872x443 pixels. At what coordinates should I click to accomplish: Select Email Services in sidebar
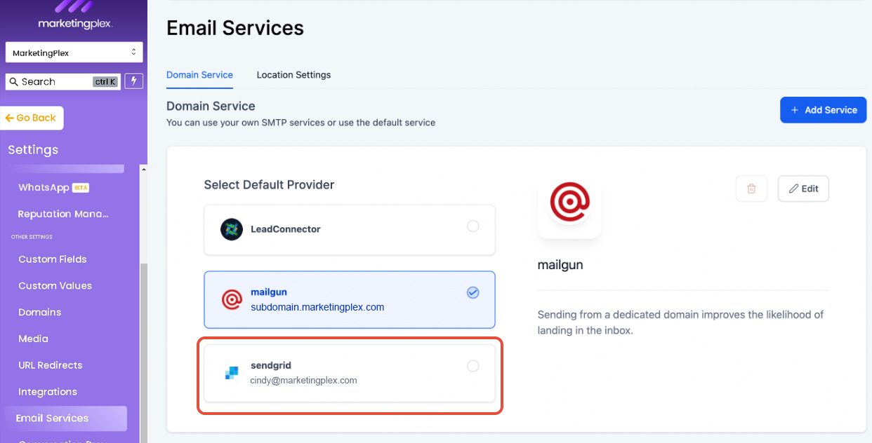[x=65, y=418]
